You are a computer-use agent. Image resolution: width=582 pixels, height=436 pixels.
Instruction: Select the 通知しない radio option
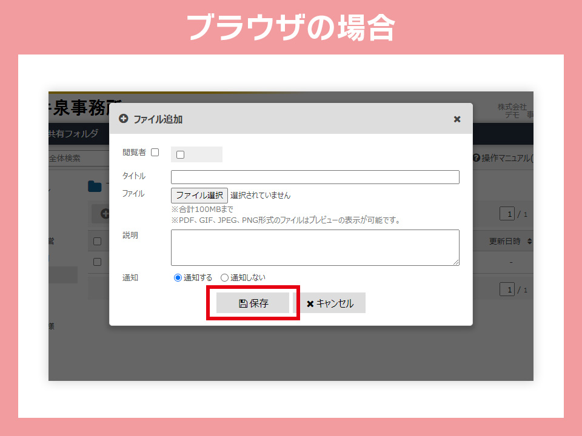[x=224, y=277]
